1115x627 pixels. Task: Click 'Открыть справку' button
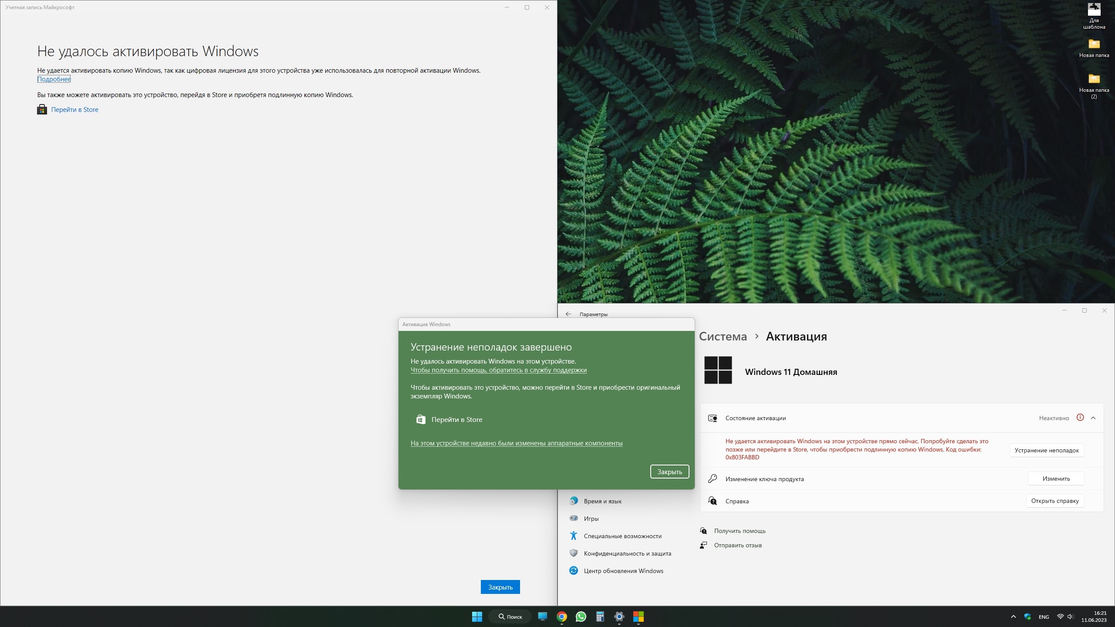(x=1055, y=501)
